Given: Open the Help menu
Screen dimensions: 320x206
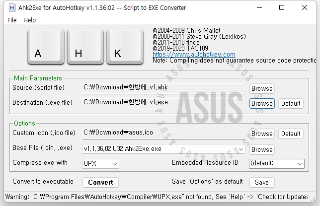Looking at the screenshot, I should point(30,20).
